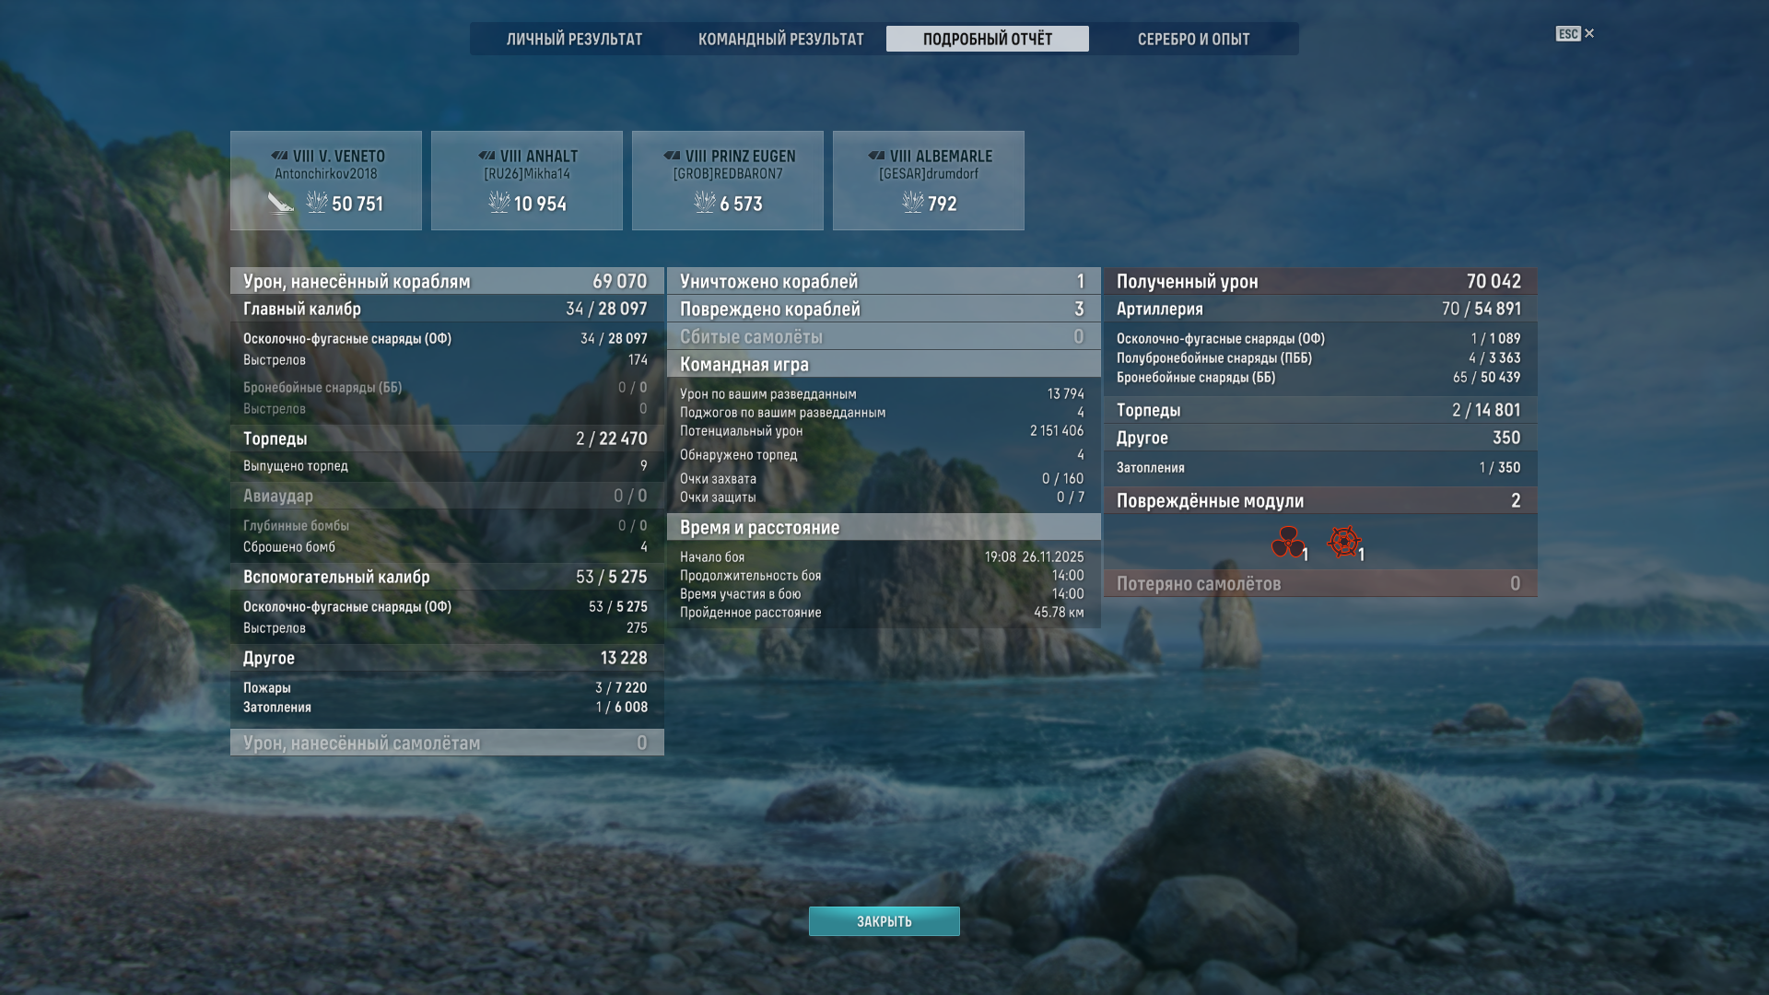Open the Личный результат tab
This screenshot has width=1769, height=995.
pyautogui.click(x=574, y=40)
